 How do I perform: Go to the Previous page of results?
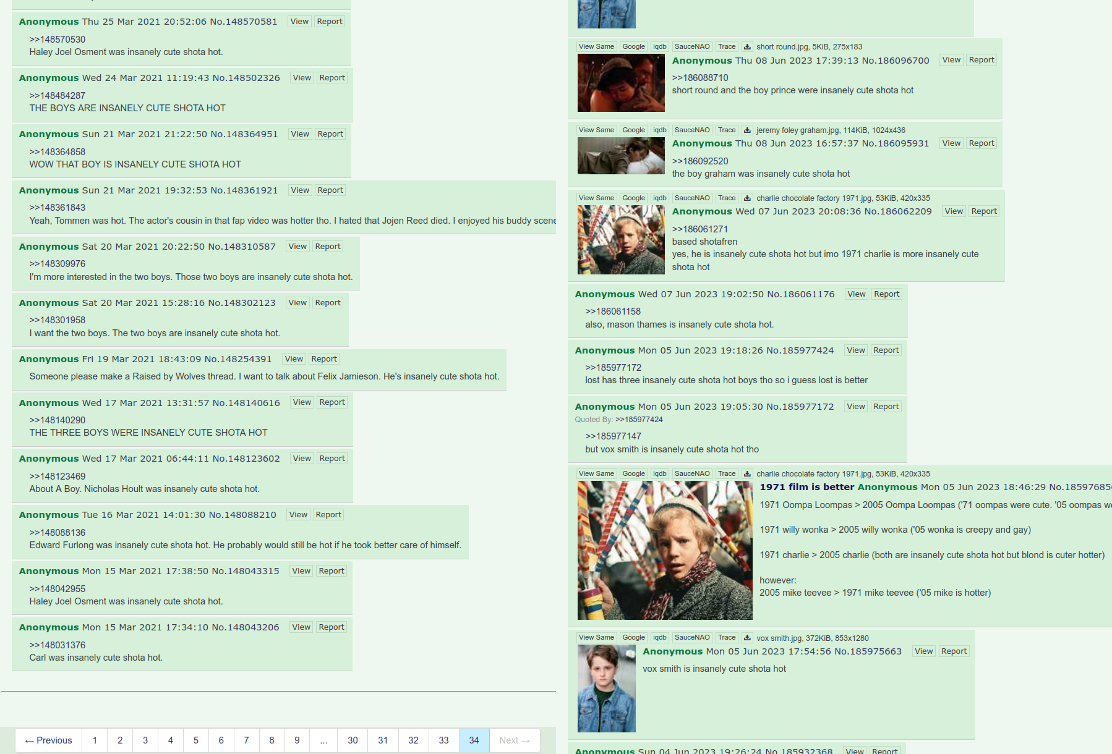pyautogui.click(x=48, y=740)
